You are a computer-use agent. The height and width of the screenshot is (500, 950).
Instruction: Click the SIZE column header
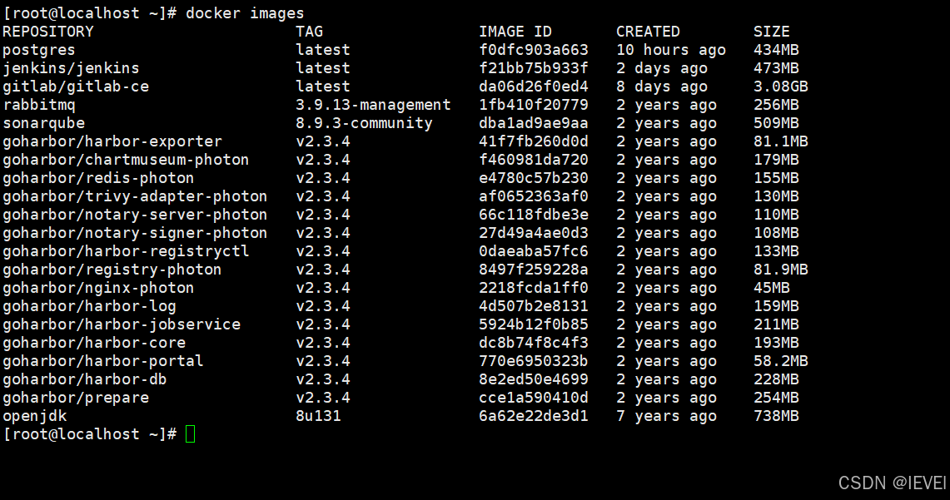tap(772, 32)
